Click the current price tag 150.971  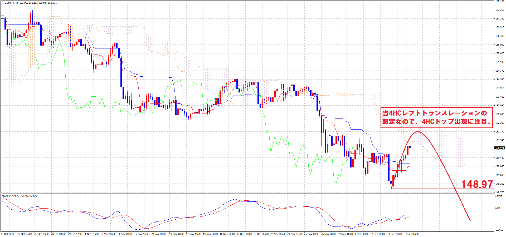499,148
